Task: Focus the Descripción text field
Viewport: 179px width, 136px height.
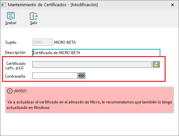Action: 96,53
